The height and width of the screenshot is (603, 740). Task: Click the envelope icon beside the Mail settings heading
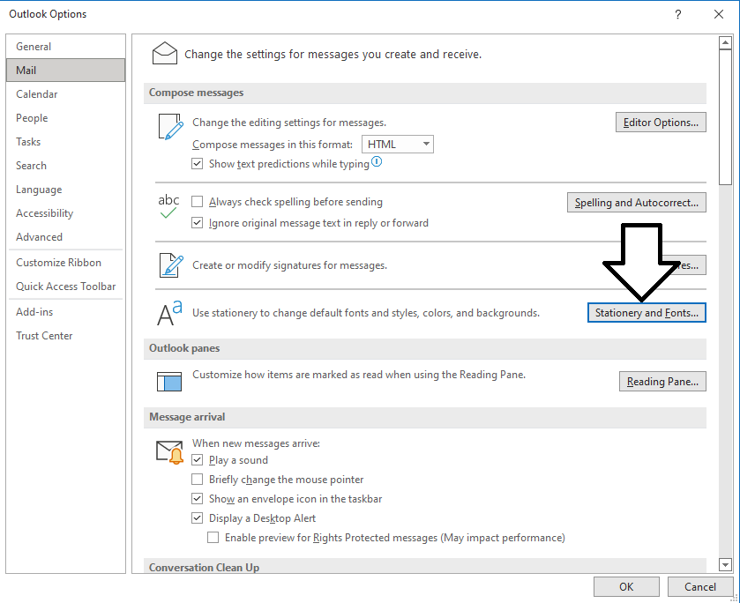(165, 53)
